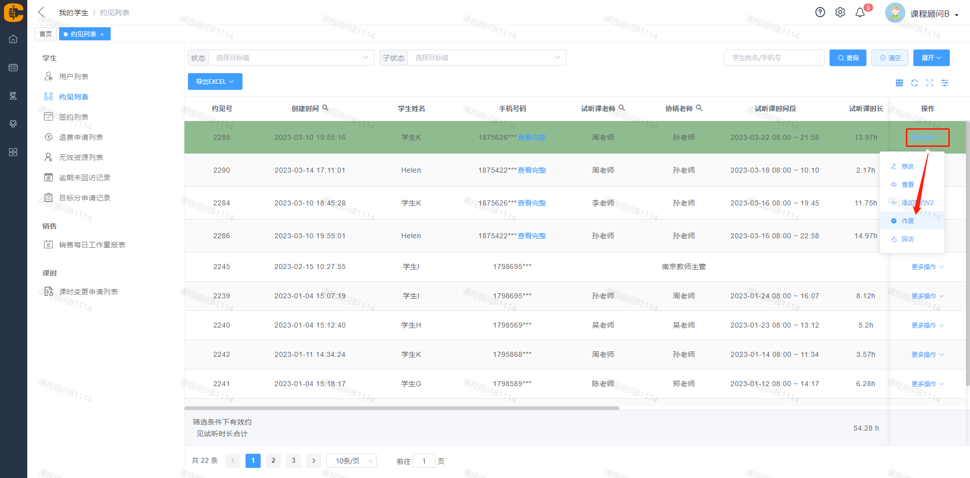Screen dimensions: 970x478
Task: Open column settings icon above table
Action: tap(945, 83)
